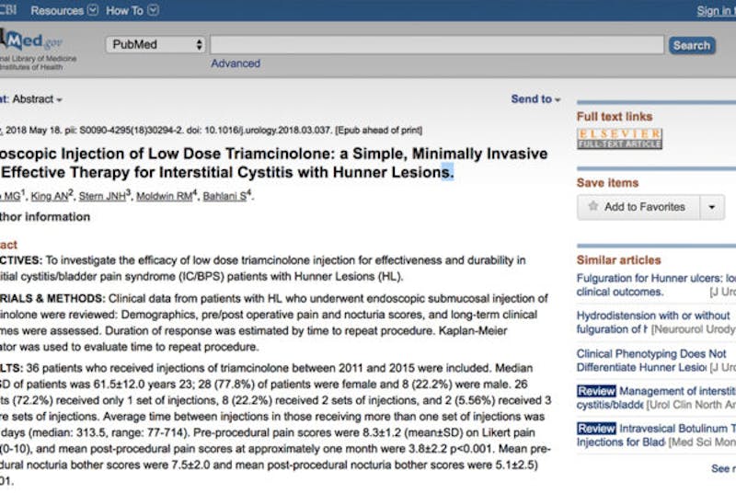
Task: Click the Save items heading
Action: pyautogui.click(x=607, y=182)
